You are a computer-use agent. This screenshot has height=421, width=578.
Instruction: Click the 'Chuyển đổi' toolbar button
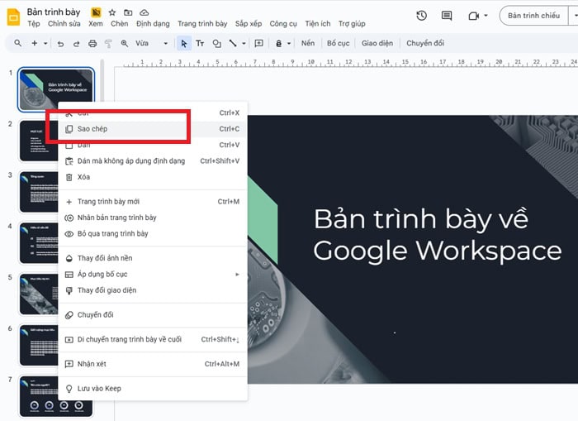tap(424, 43)
